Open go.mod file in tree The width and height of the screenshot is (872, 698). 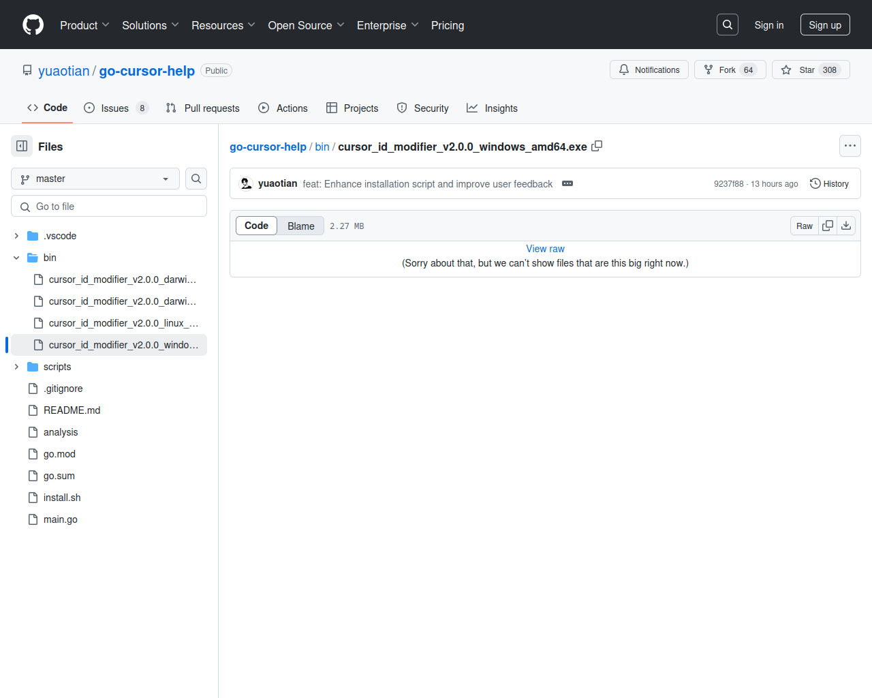pyautogui.click(x=109, y=454)
